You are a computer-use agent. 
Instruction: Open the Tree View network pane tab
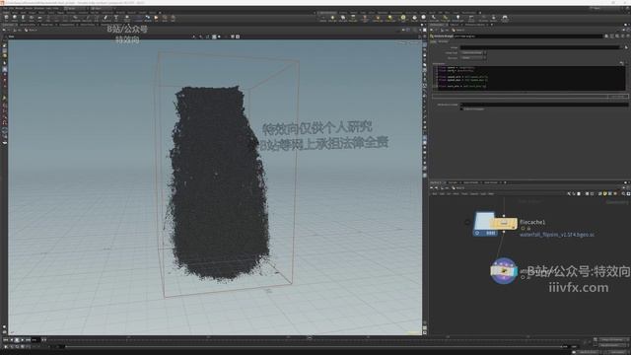tap(454, 182)
